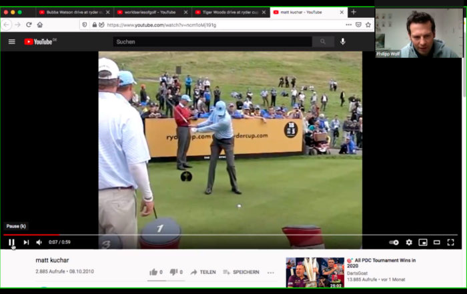
Task: Switch to Tiger Woods drive tab
Action: pos(231,12)
